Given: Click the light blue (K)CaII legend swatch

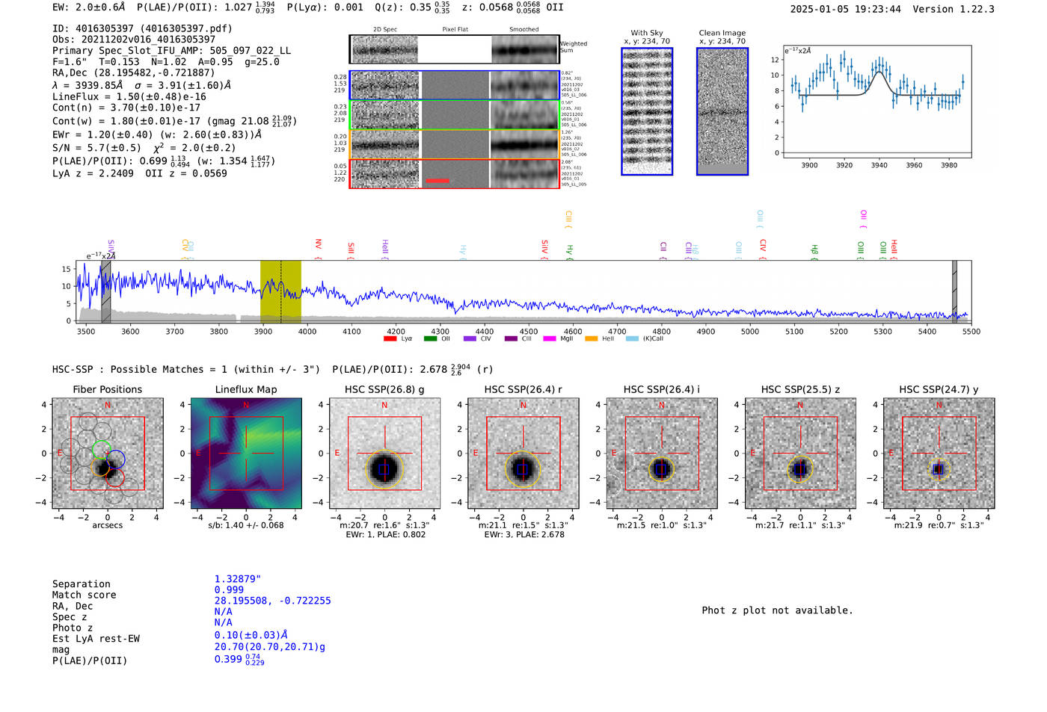Looking at the screenshot, I should pyautogui.click(x=633, y=339).
